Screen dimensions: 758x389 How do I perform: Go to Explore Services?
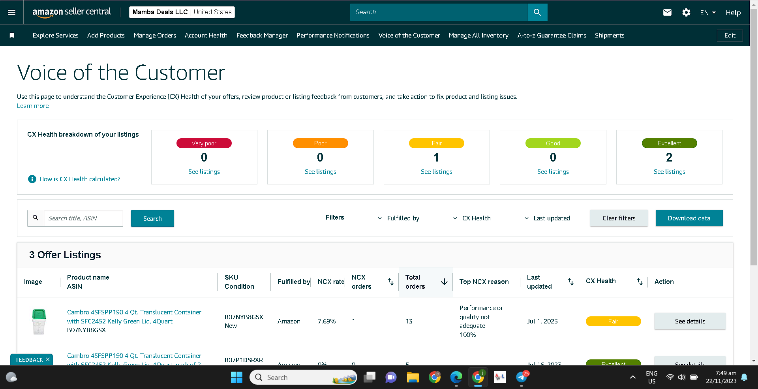pyautogui.click(x=56, y=36)
